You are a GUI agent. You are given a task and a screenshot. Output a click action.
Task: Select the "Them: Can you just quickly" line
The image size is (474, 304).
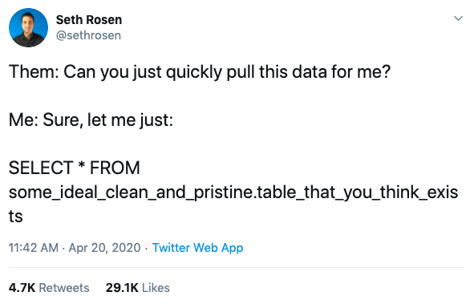200,72
